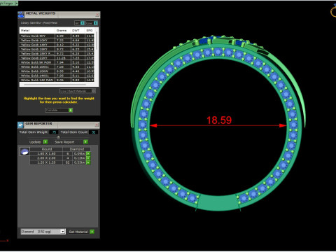Click the Total Gem Weight value field
Screen dimensions: 336x252
54,132
